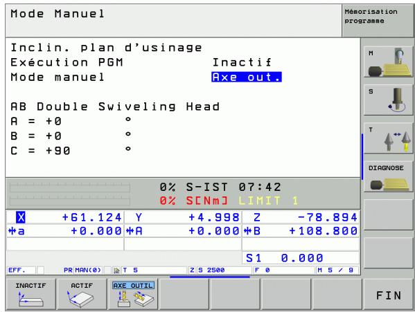Click the A axis value +0.000

pos(214,231)
